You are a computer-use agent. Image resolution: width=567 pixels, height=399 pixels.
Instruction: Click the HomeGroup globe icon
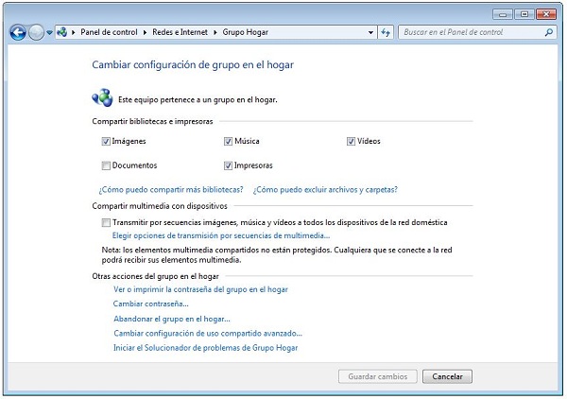(102, 97)
